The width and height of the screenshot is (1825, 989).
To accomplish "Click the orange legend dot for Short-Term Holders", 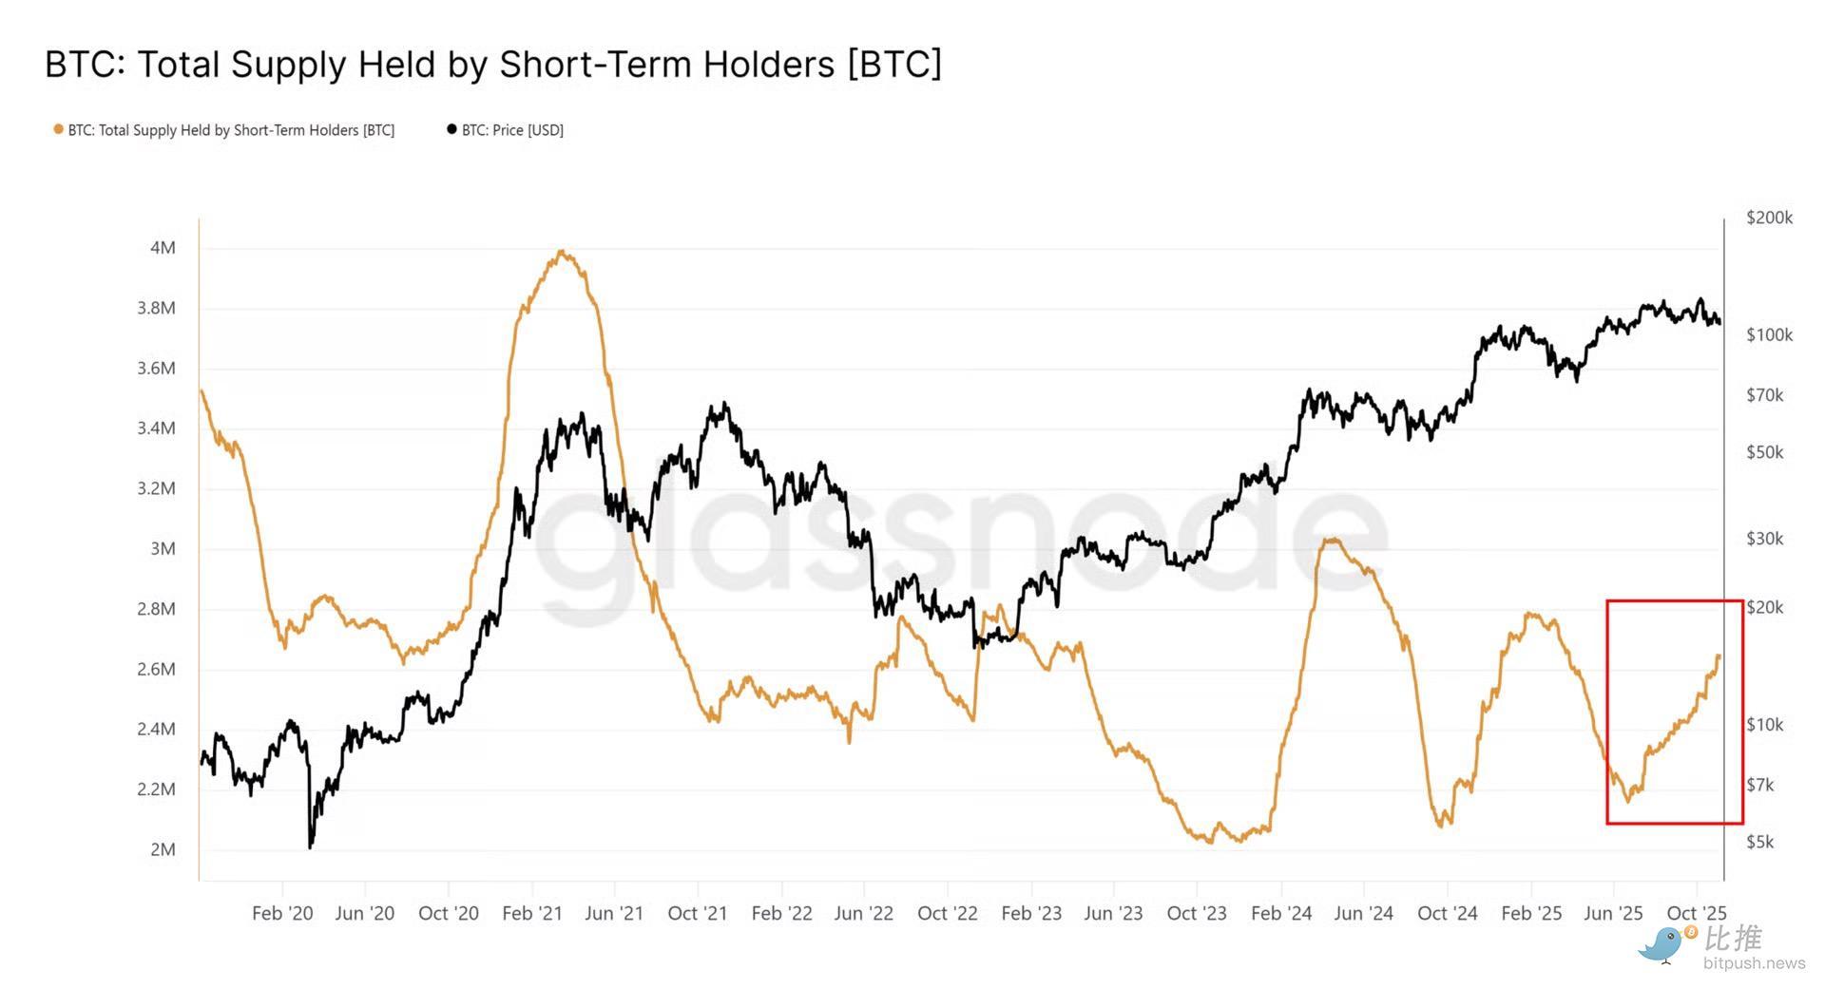I will 58,129.
